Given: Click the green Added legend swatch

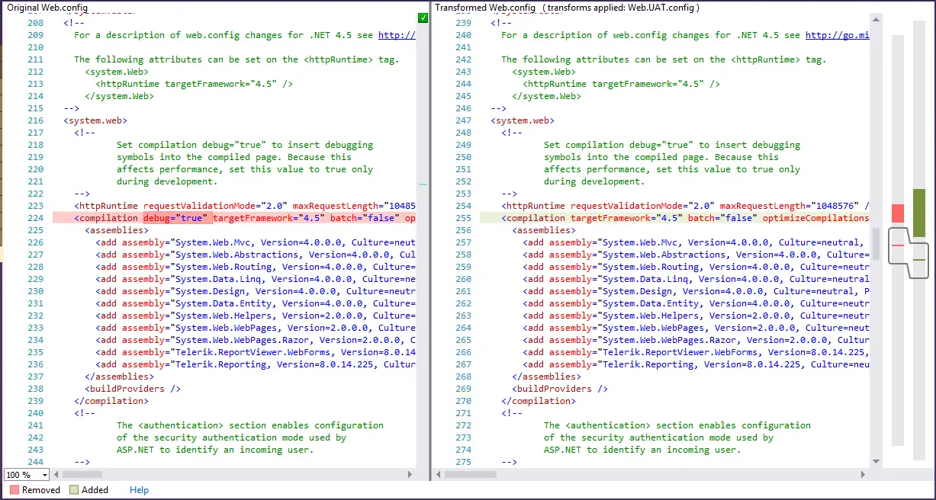Looking at the screenshot, I should [x=74, y=490].
